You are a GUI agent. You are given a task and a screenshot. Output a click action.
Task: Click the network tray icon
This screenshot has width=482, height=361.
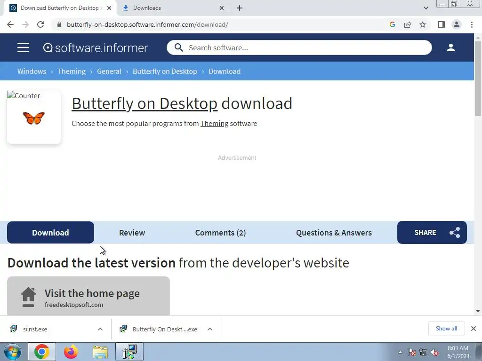point(423,352)
